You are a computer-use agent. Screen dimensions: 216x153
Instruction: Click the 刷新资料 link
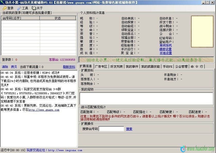point(69,67)
